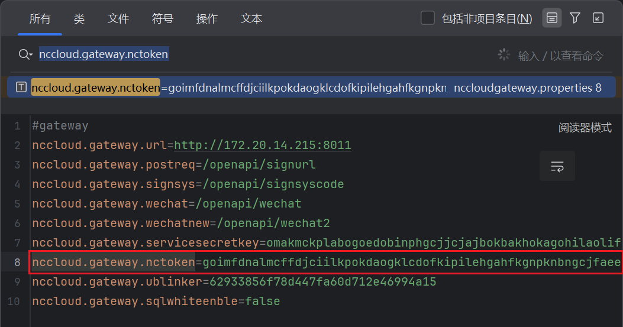This screenshot has width=623, height=327.
Task: Expand the search history magnifier dropdown
Action: click(x=25, y=54)
